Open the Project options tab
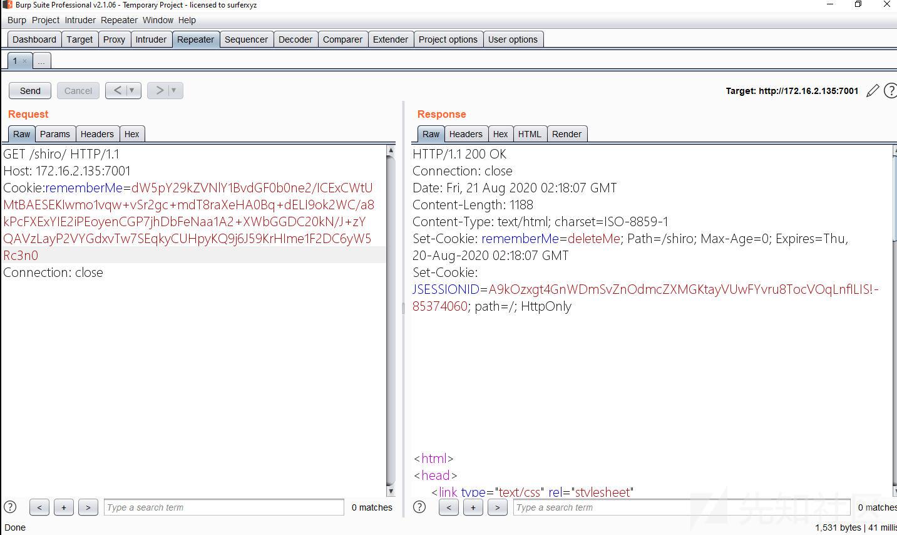Viewport: 897px width, 535px height. [x=448, y=39]
